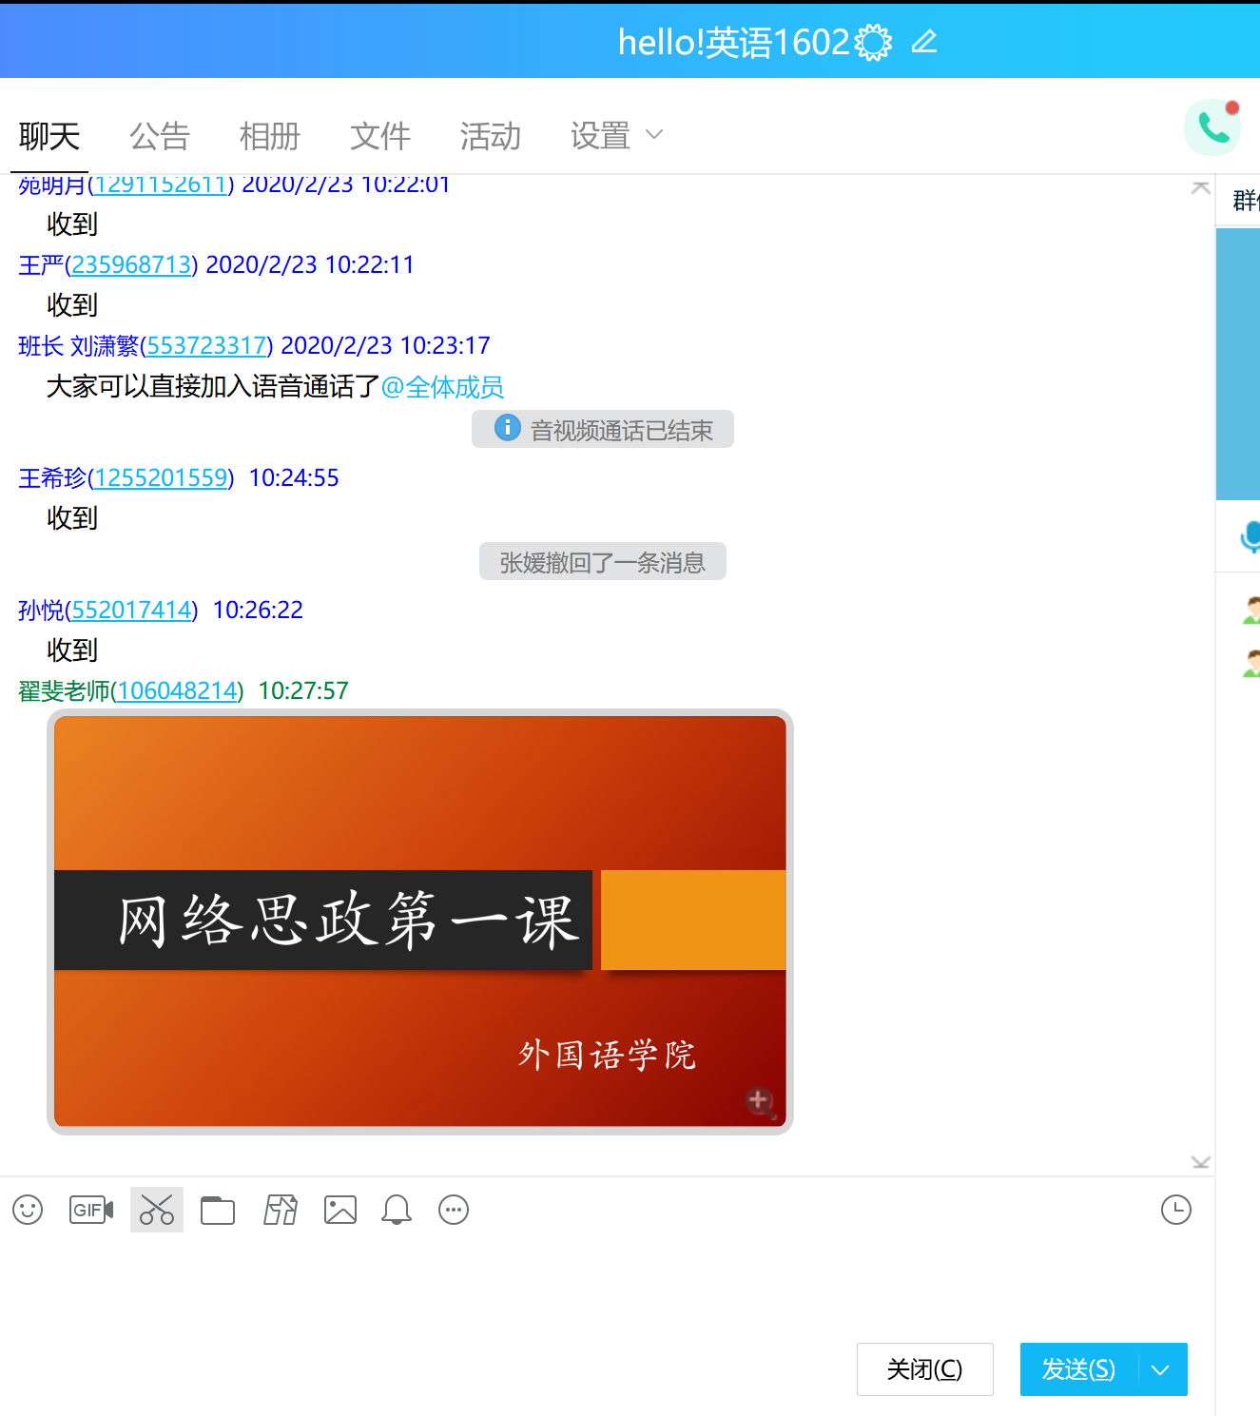The width and height of the screenshot is (1260, 1416).
Task: Open the send file folder icon
Action: 218,1210
